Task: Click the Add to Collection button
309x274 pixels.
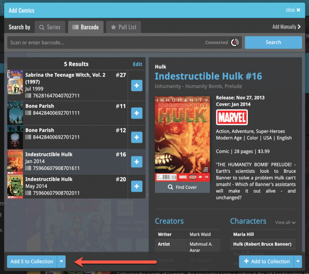Action: (x=266, y=262)
